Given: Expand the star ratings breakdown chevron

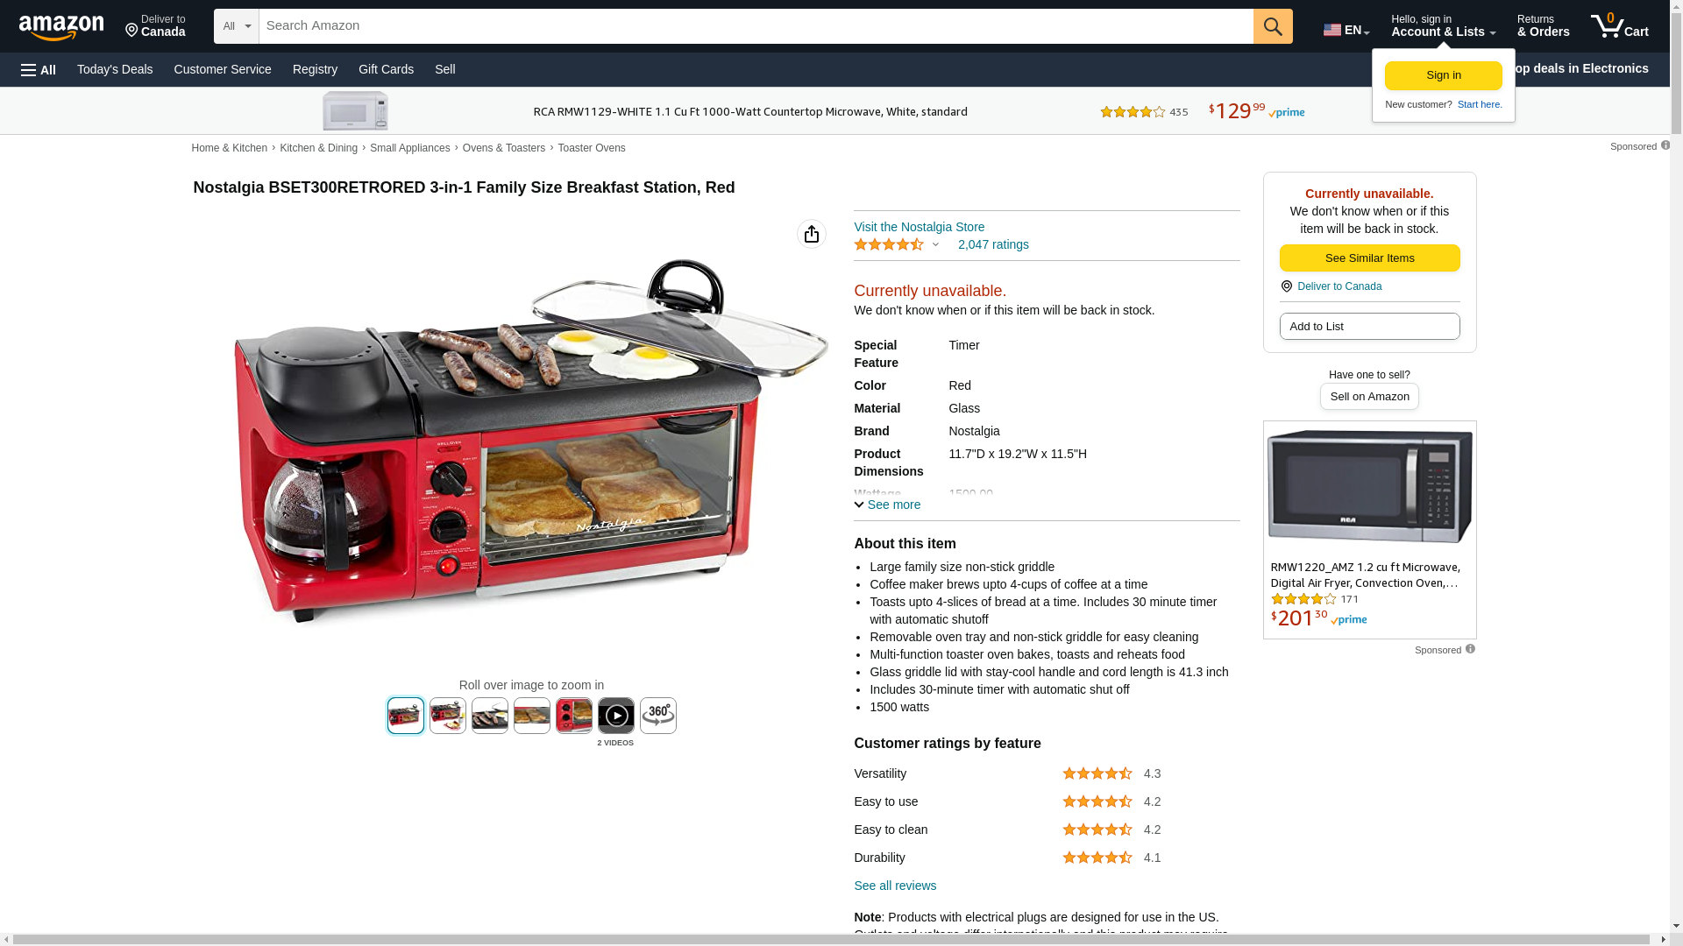Looking at the screenshot, I should pyautogui.click(x=935, y=245).
